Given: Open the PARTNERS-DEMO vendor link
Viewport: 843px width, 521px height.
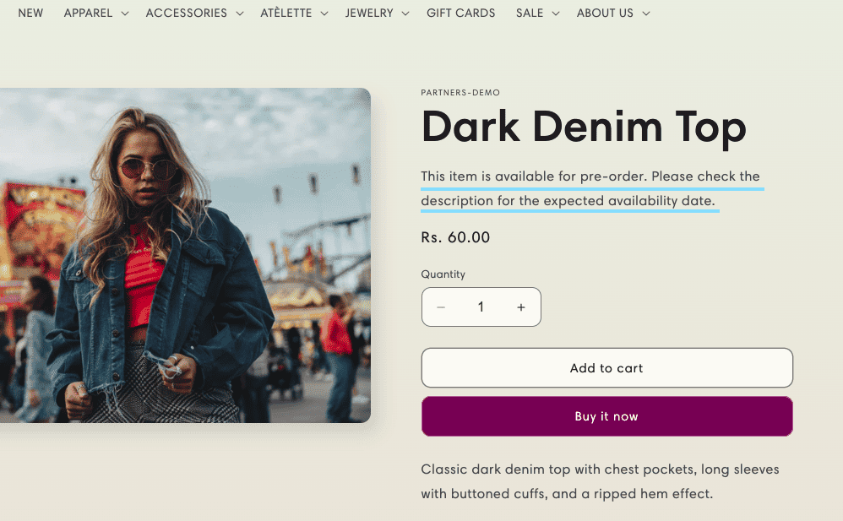Looking at the screenshot, I should (460, 92).
